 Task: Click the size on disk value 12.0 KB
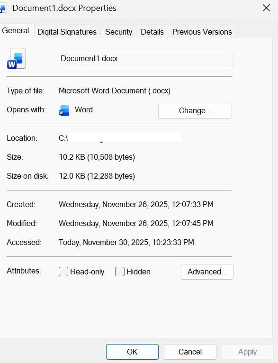[x=97, y=176]
